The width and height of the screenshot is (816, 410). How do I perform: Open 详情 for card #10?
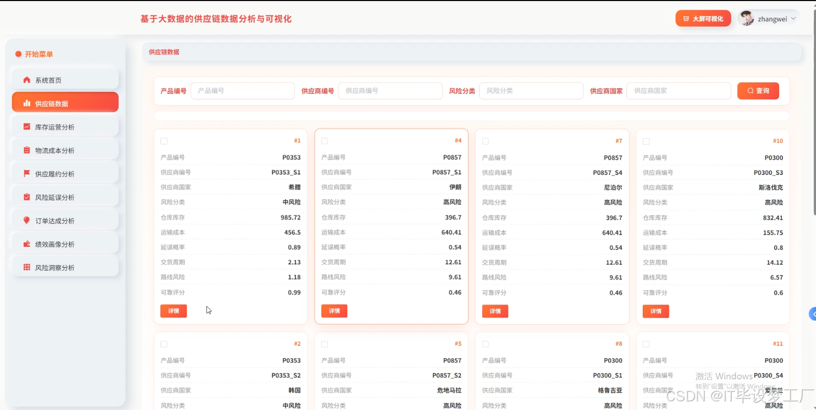656,311
